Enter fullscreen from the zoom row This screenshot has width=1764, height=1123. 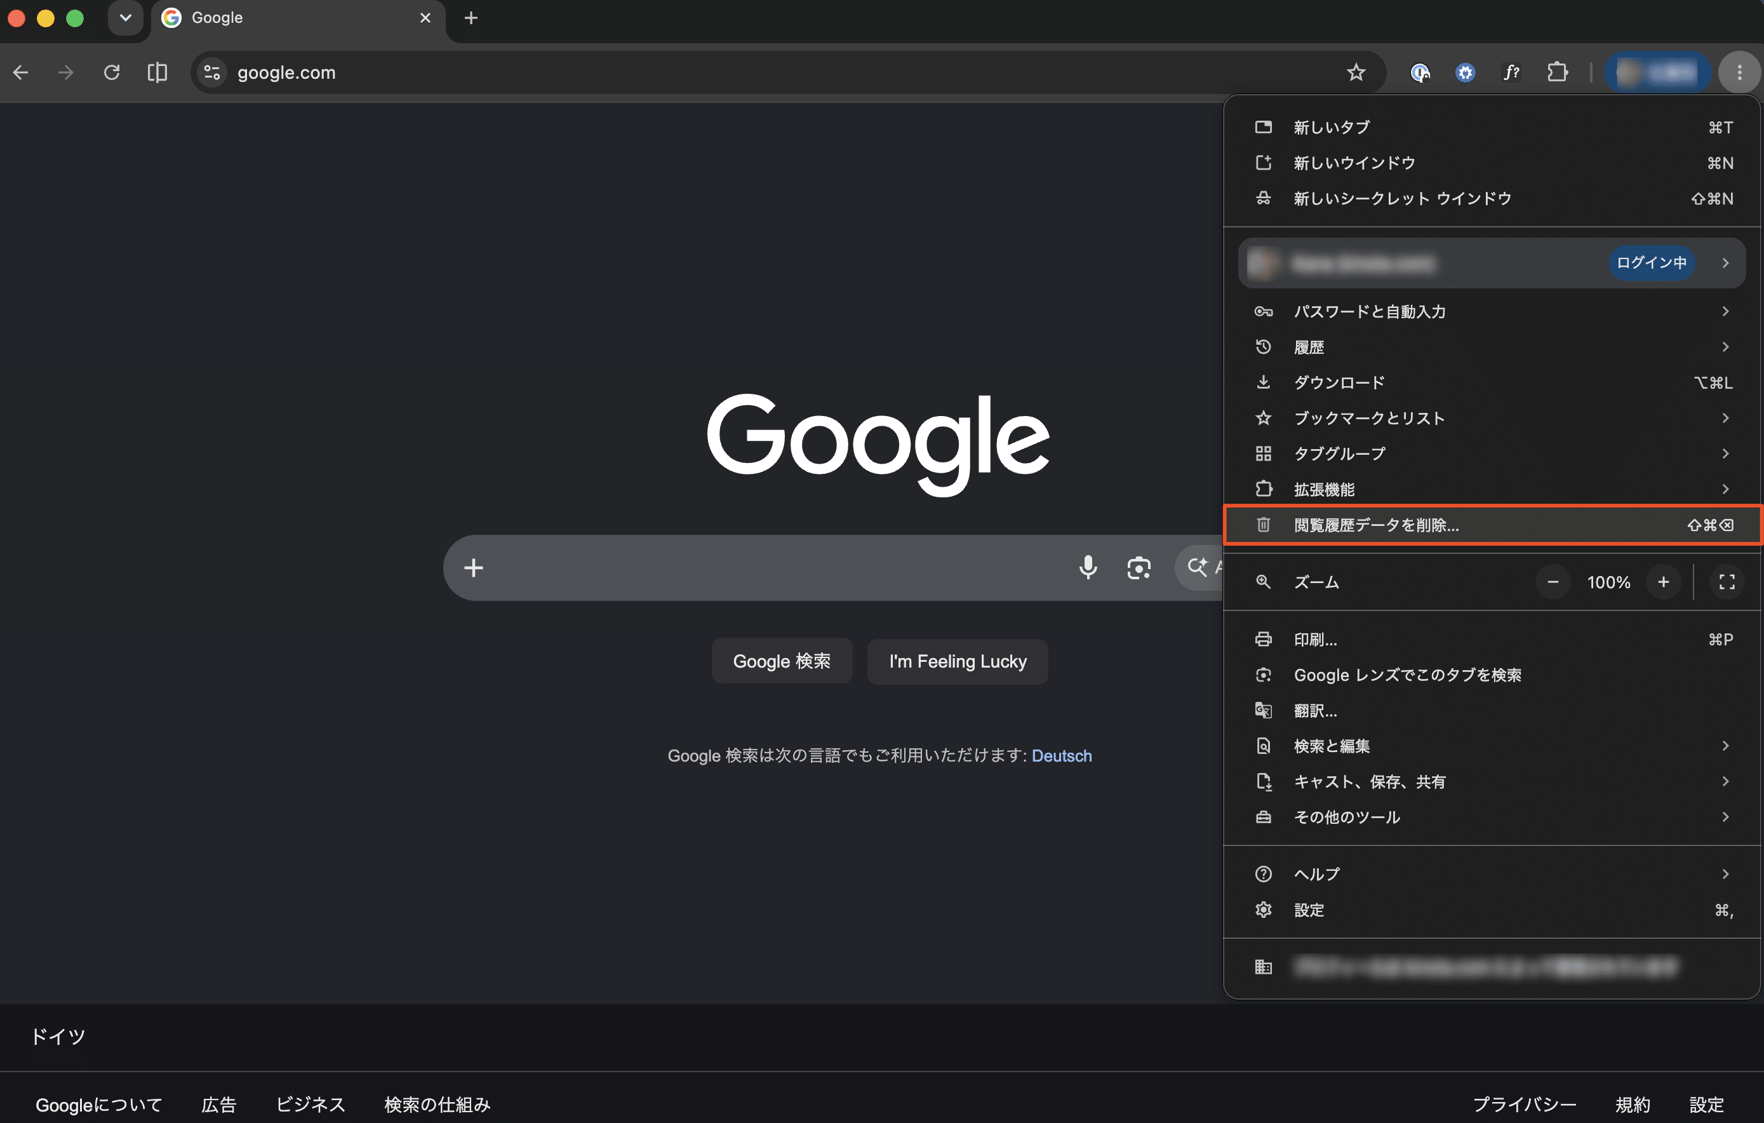click(1727, 582)
